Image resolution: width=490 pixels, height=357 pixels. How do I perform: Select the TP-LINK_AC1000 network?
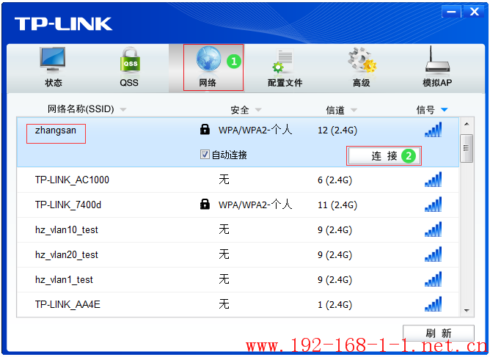click(72, 180)
